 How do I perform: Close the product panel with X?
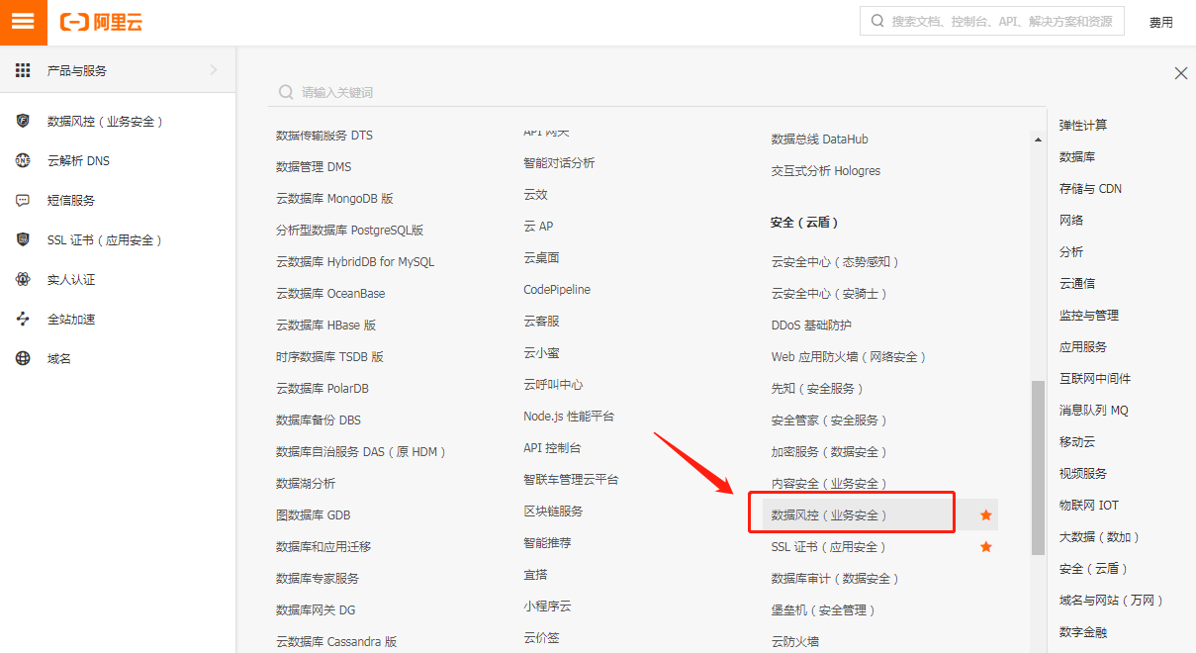click(x=1180, y=73)
